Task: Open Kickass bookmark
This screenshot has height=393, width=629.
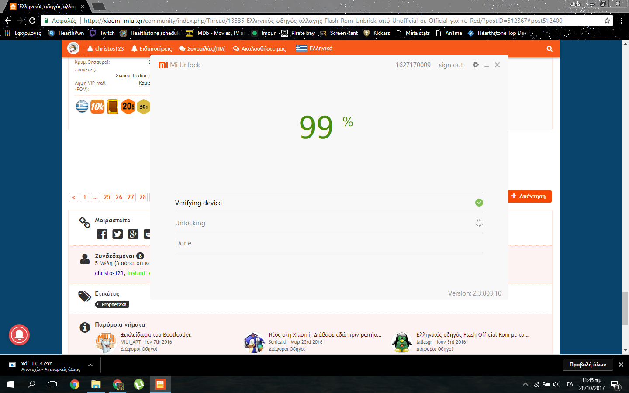Action: (x=377, y=33)
